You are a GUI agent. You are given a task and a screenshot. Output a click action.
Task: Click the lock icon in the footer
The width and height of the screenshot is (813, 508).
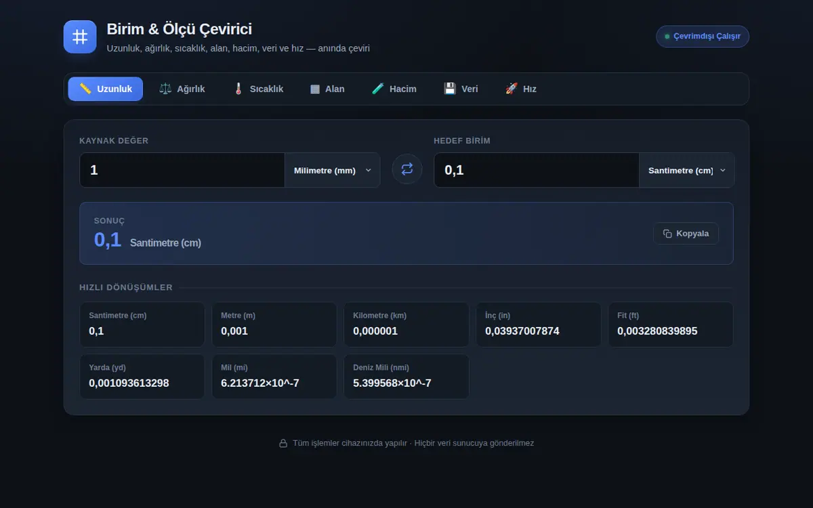283,443
